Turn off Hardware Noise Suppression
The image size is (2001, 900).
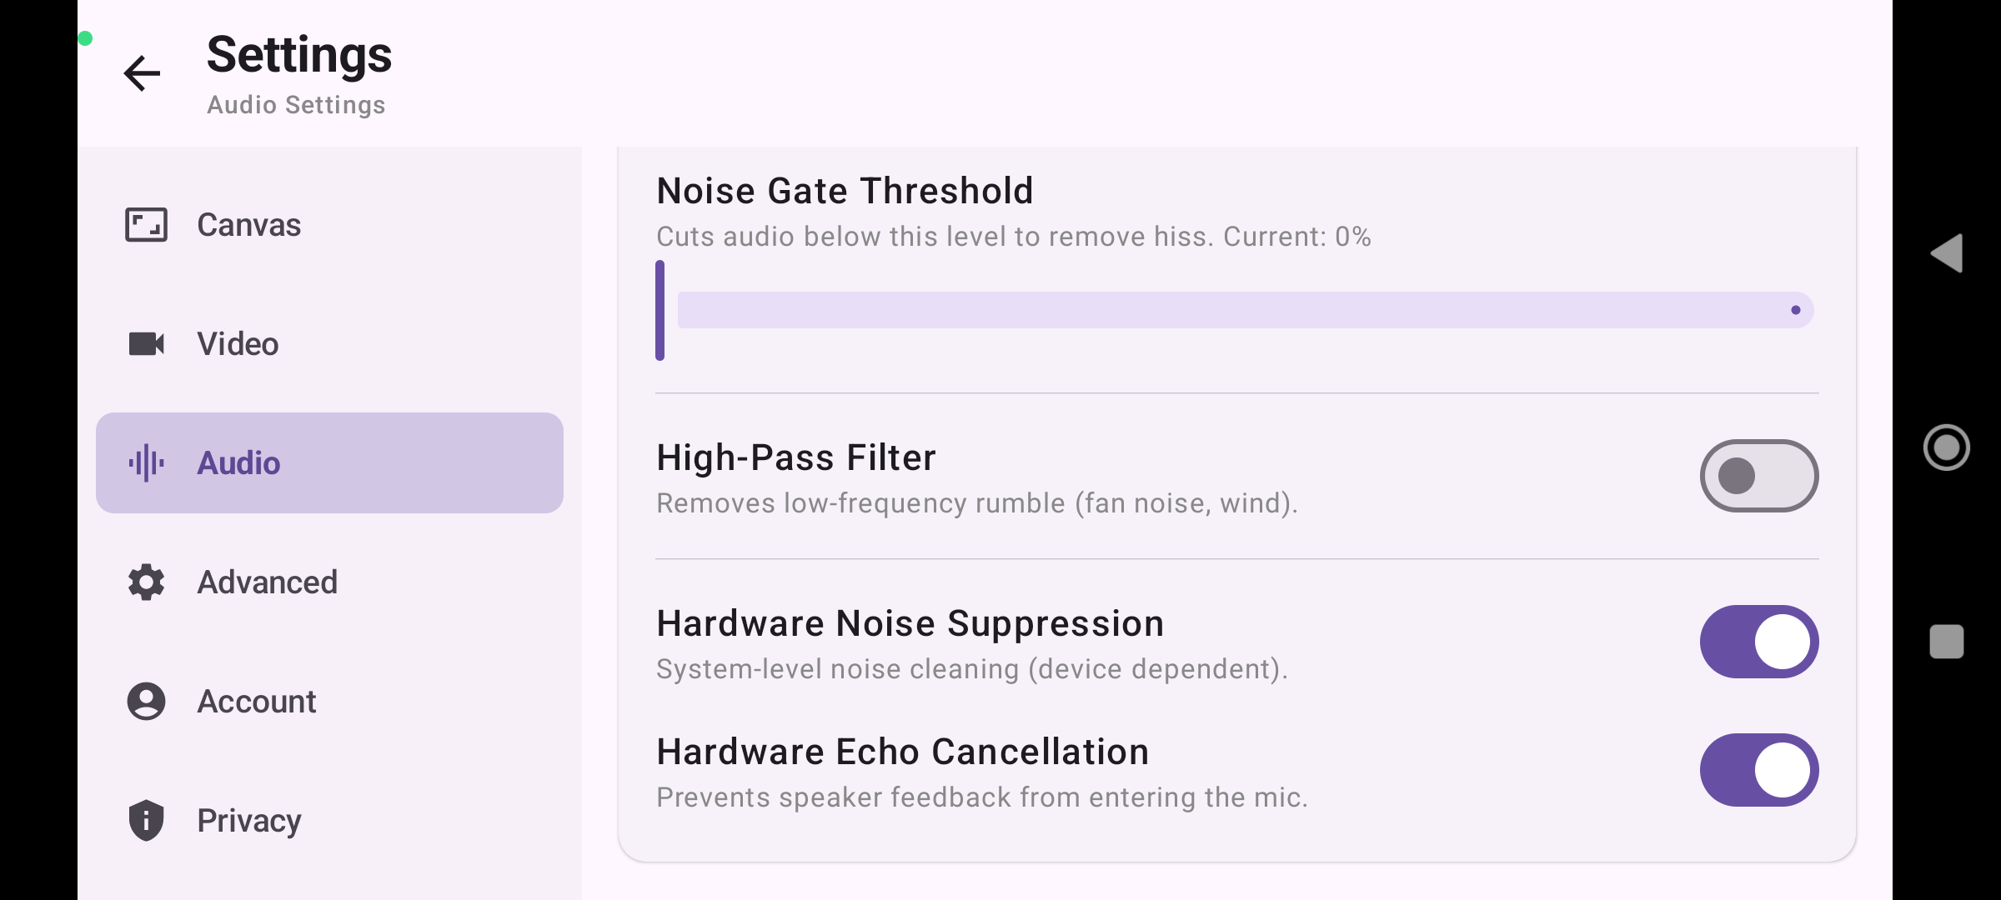tap(1758, 642)
